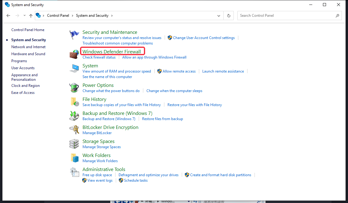
Task: Click the Up arrow to parent folder
Action: tap(31, 16)
